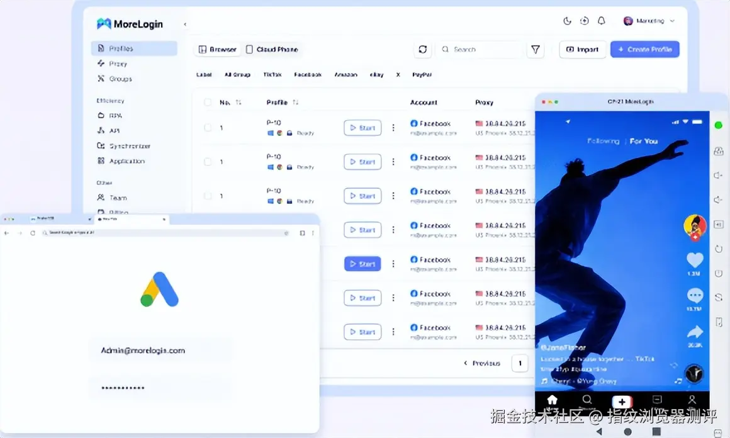
Task: Open the Proxy section in sidebar
Action: pyautogui.click(x=112, y=64)
